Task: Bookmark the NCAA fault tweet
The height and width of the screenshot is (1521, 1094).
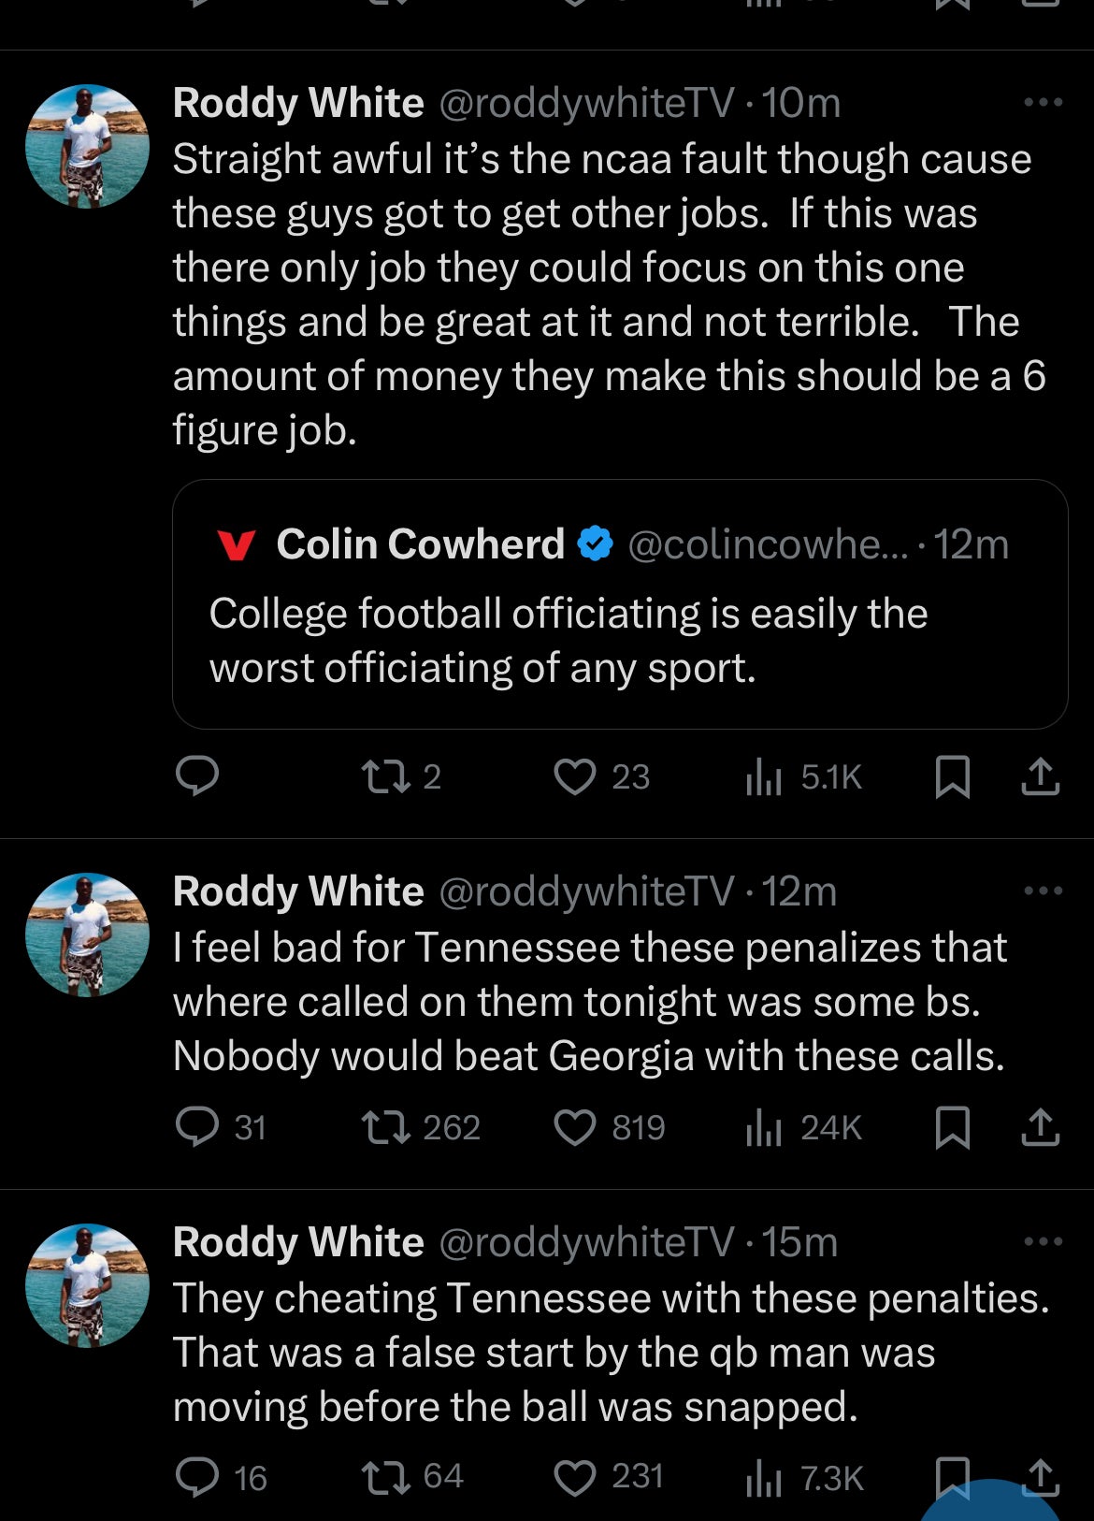Action: click(952, 777)
